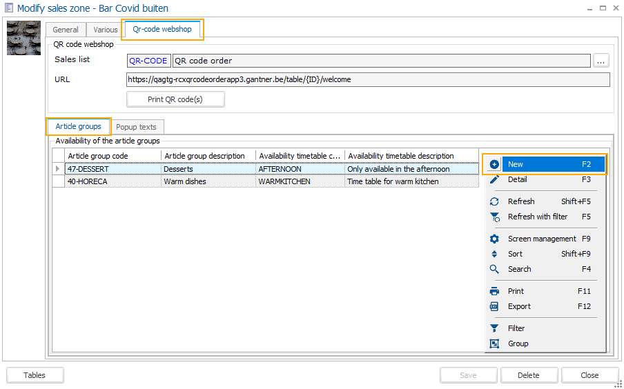Switch to Popup texts tab

[136, 127]
